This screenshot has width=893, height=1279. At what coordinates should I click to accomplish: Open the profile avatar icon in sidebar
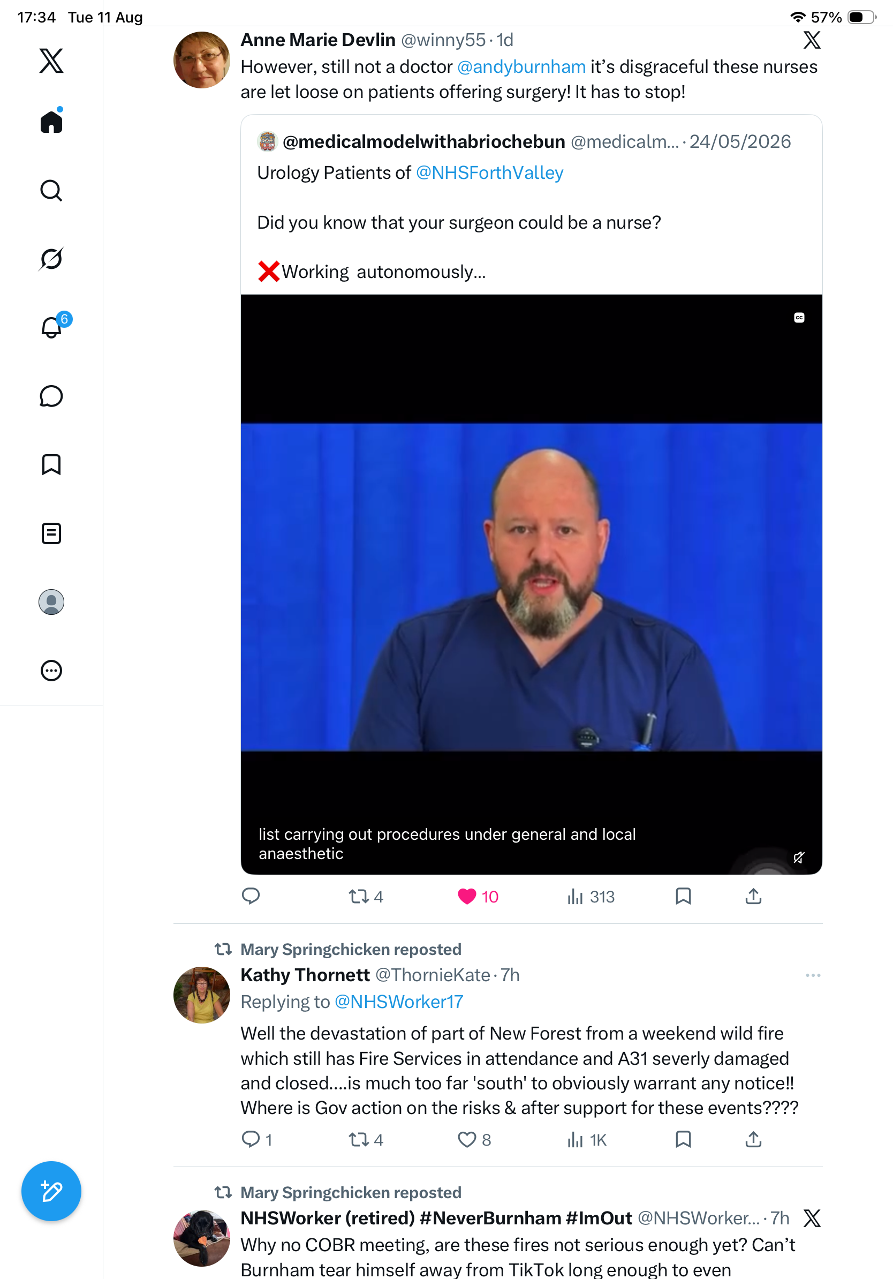51,602
